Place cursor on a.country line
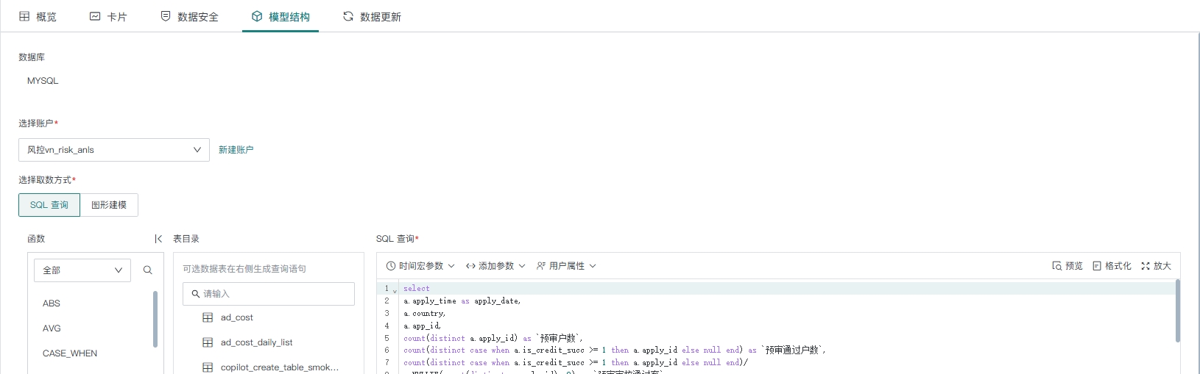Screen dimensions: 1200x374 pyautogui.click(x=425, y=314)
